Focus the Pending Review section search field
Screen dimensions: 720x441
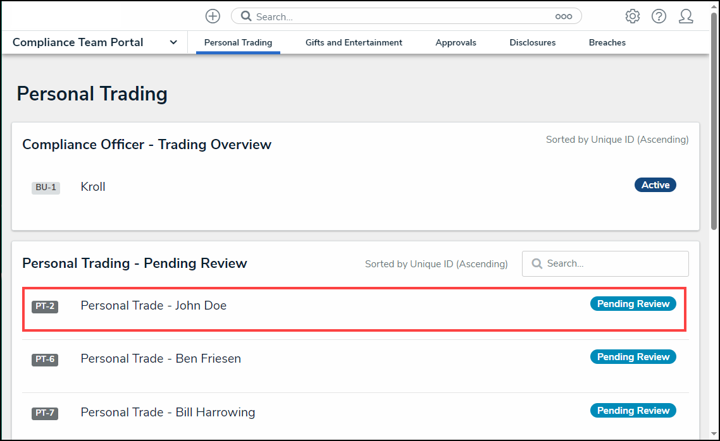pyautogui.click(x=611, y=263)
